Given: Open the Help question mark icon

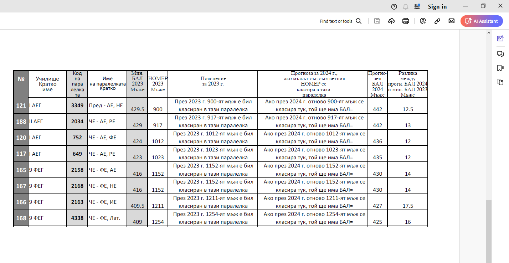Looking at the screenshot, I should (x=394, y=6).
